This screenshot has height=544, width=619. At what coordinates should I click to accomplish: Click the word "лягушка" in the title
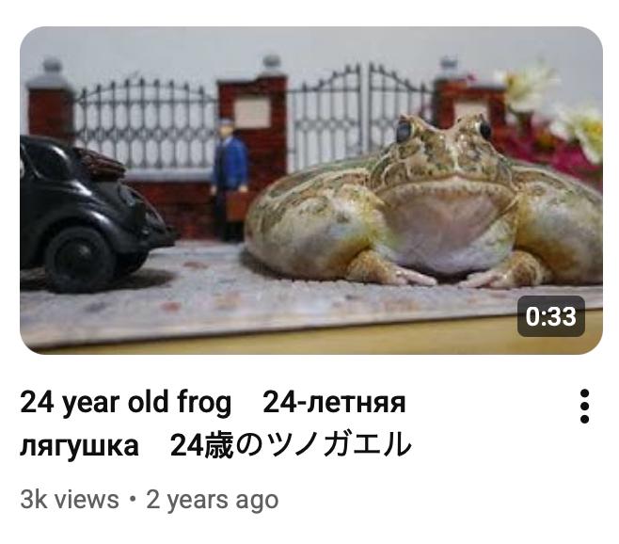tap(79, 445)
